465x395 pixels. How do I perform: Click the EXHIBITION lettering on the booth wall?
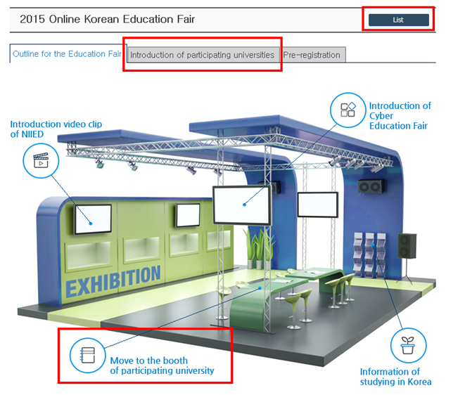coord(113,281)
